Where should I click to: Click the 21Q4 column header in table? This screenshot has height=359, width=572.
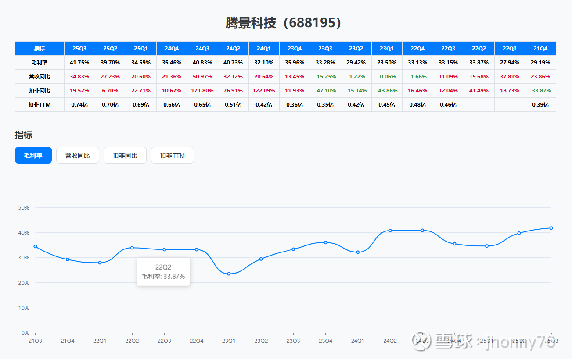540,48
